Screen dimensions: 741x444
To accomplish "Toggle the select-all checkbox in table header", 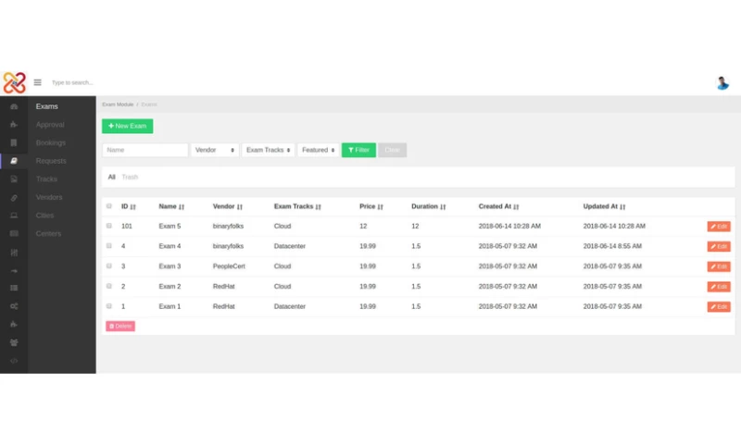I will point(109,206).
